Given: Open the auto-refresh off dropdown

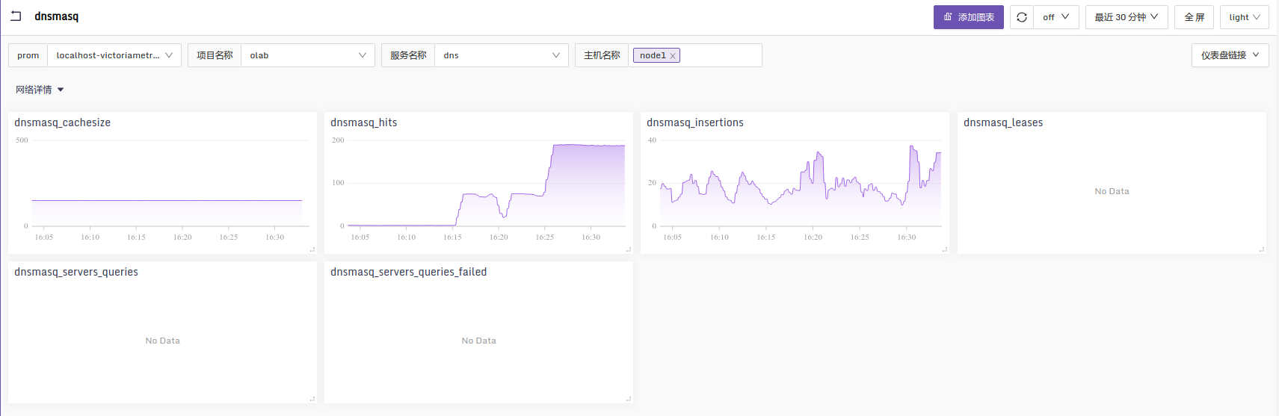Looking at the screenshot, I should coord(1056,17).
